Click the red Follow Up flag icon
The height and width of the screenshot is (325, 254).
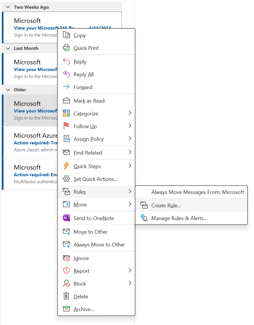click(66, 126)
